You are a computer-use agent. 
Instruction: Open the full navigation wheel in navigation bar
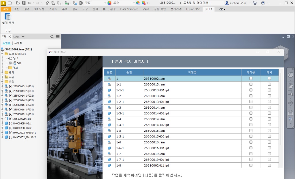click(x=290, y=75)
